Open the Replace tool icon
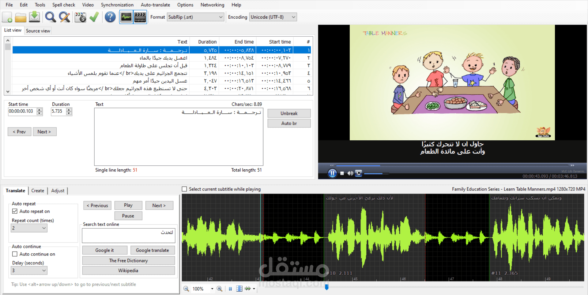 [64, 17]
